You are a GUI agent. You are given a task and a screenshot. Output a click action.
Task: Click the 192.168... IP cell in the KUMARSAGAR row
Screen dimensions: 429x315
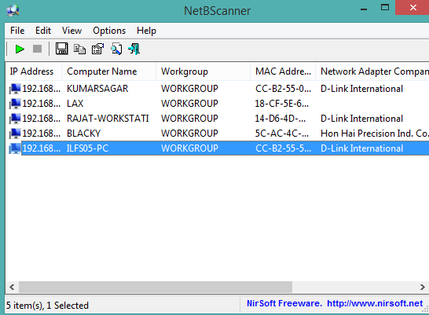pyautogui.click(x=42, y=89)
